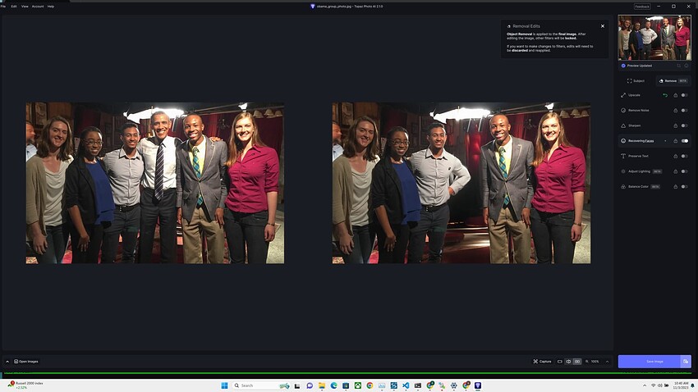Click the Feedback button
The width and height of the screenshot is (698, 392).
(x=641, y=6)
